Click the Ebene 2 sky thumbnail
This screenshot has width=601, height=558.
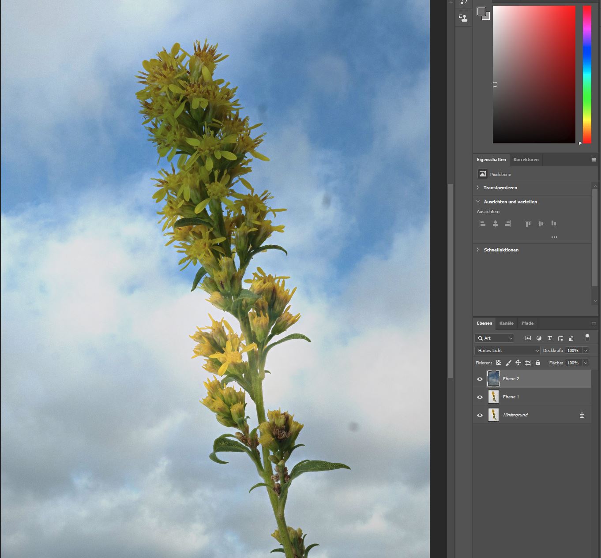(x=493, y=378)
